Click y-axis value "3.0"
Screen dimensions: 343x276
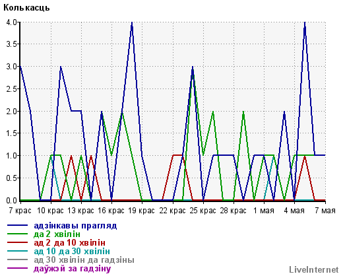[11, 67]
